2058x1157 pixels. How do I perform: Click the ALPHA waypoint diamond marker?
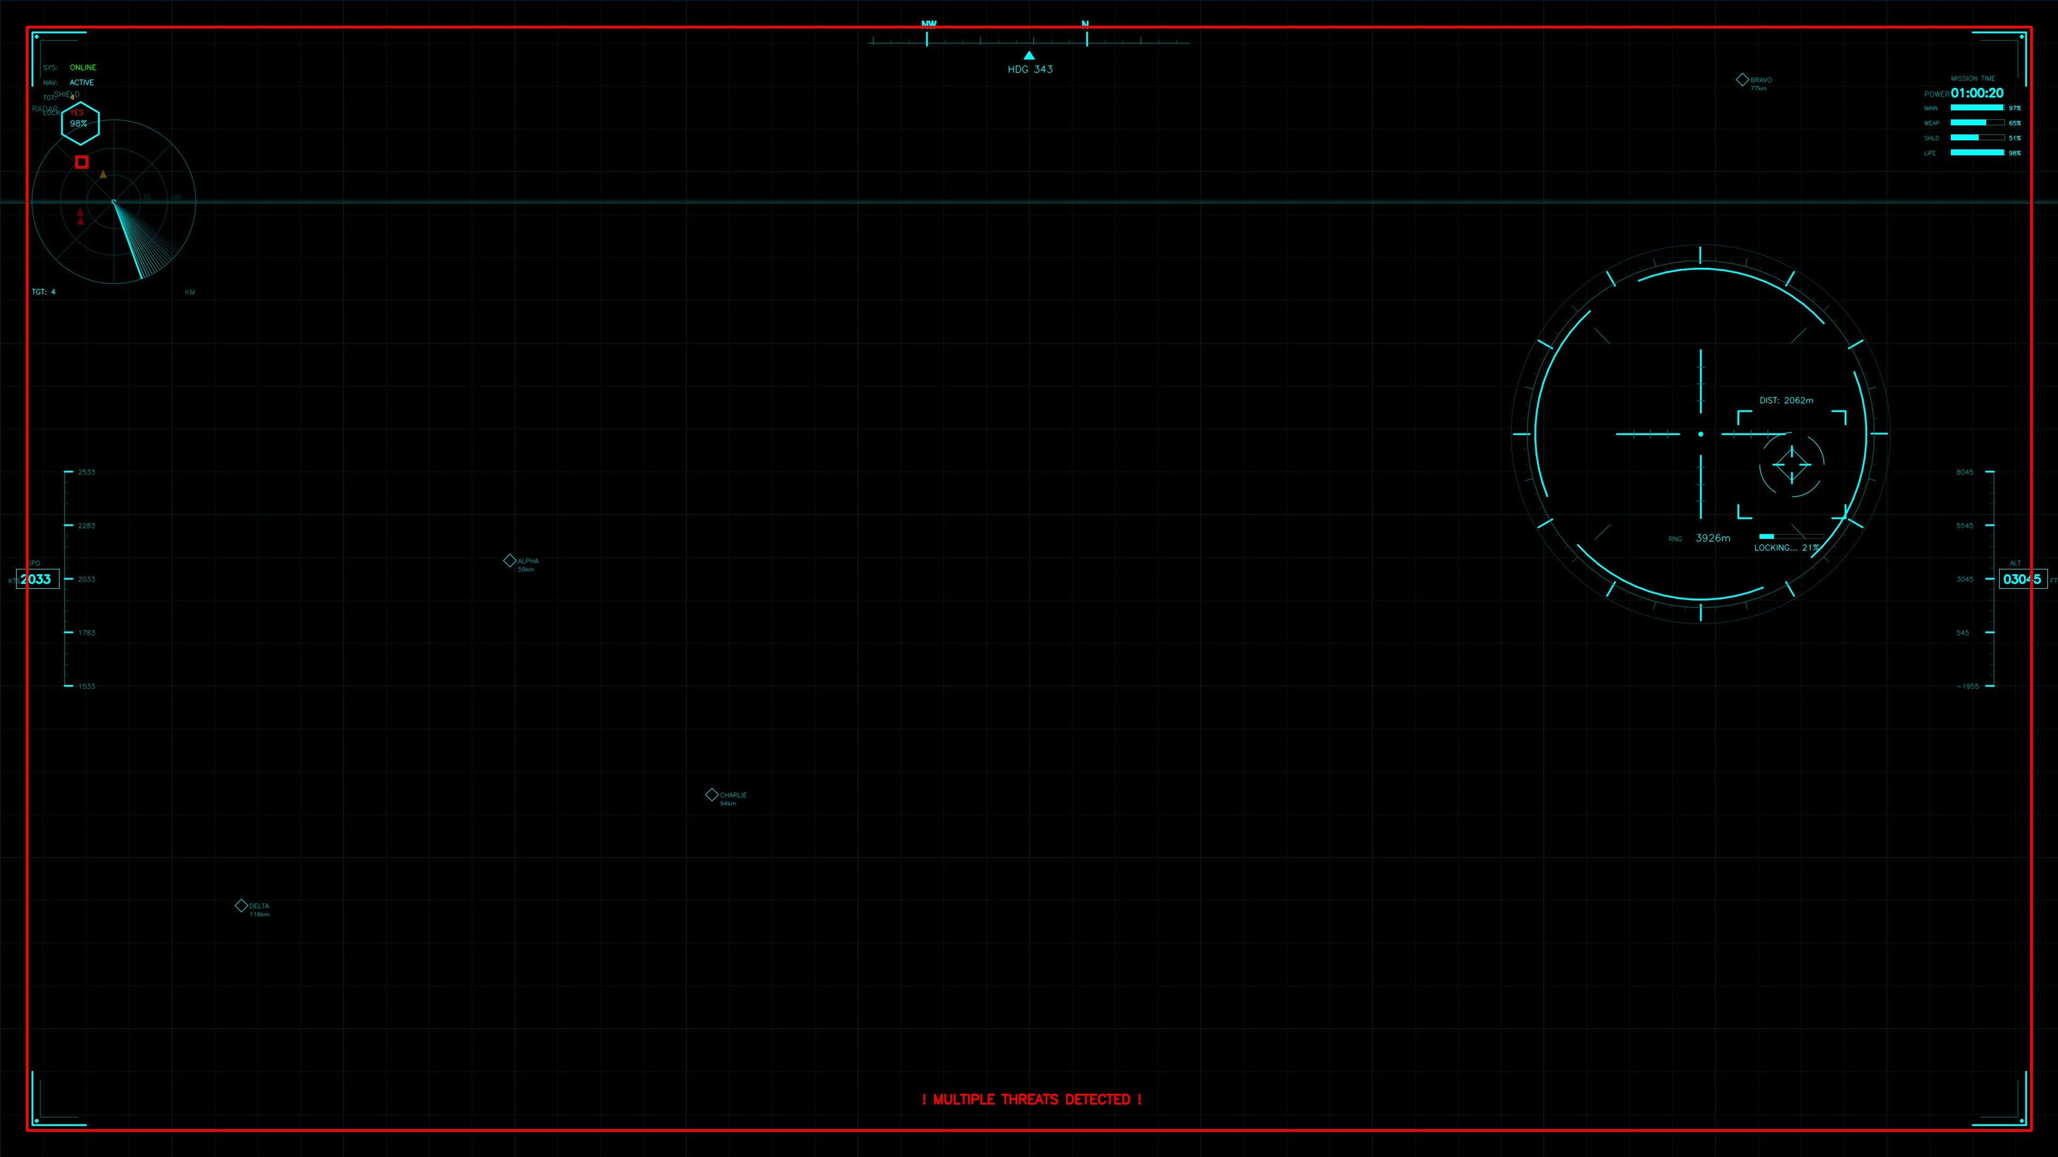pos(510,560)
